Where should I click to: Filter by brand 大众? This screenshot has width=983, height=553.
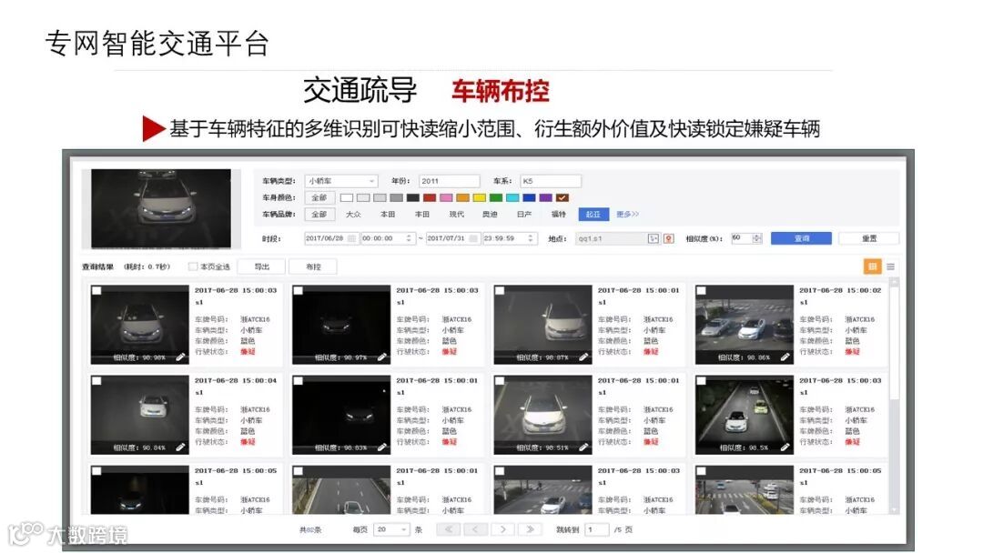point(353,214)
